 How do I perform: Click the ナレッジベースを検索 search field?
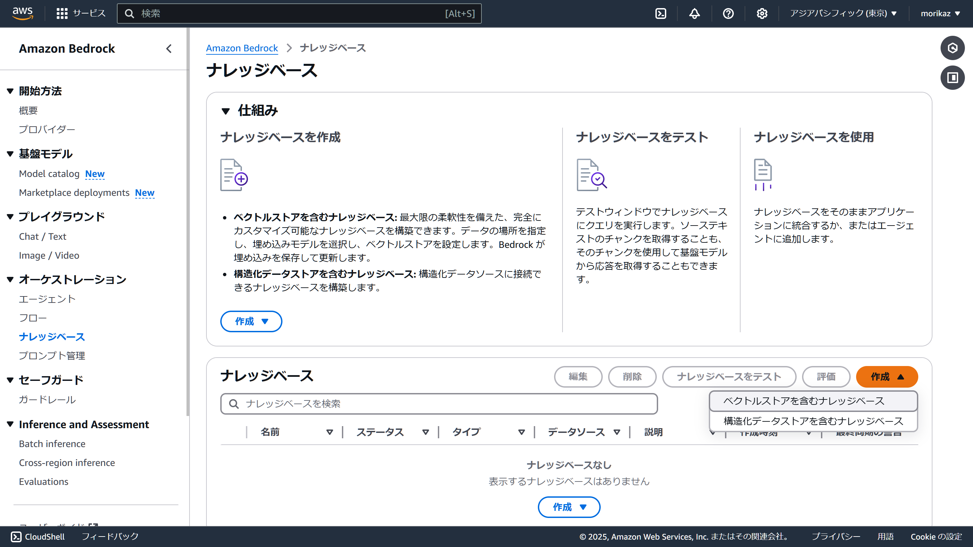(438, 404)
